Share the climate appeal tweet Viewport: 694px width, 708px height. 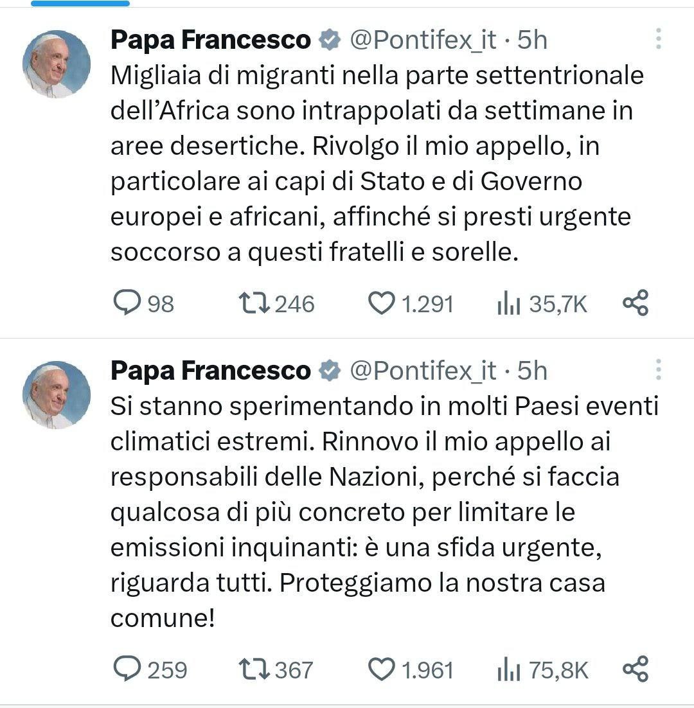pyautogui.click(x=636, y=669)
